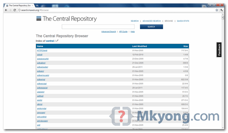
Task: Click the Name column header
Action: 40,46
